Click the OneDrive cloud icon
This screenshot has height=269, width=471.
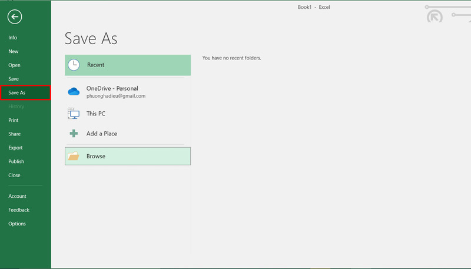(x=74, y=91)
